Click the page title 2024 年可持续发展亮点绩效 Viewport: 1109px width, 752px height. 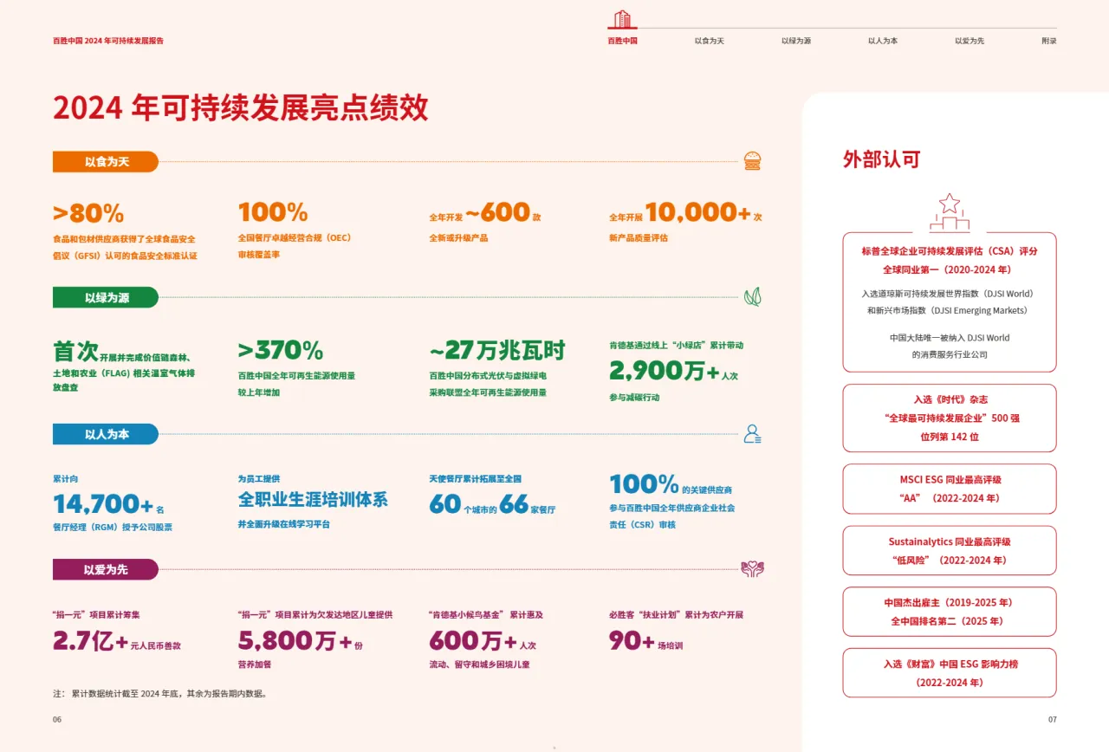point(241,107)
